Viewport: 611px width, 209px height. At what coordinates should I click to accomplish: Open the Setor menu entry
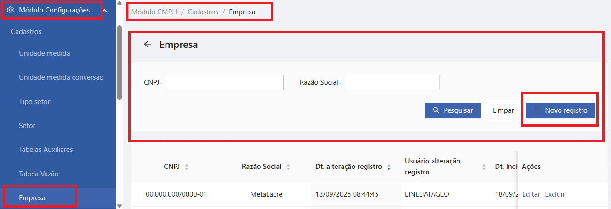(x=27, y=126)
